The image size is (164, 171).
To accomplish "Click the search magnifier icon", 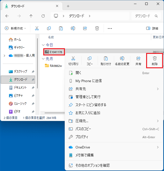I will pyautogui.click(x=156, y=16).
